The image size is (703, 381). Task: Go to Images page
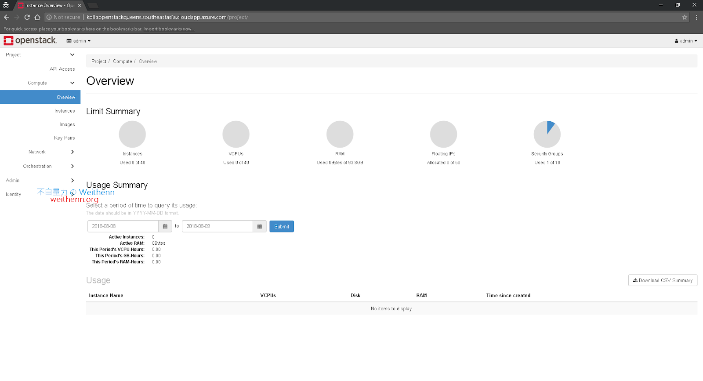[x=67, y=124]
